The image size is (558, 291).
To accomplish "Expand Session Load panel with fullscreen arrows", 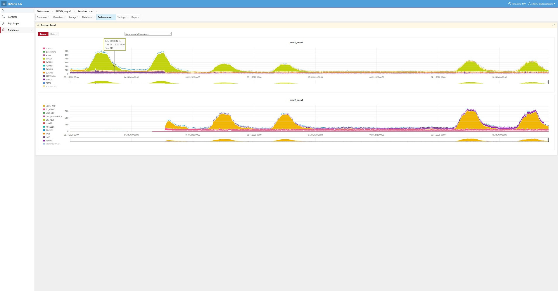I will coord(553,25).
